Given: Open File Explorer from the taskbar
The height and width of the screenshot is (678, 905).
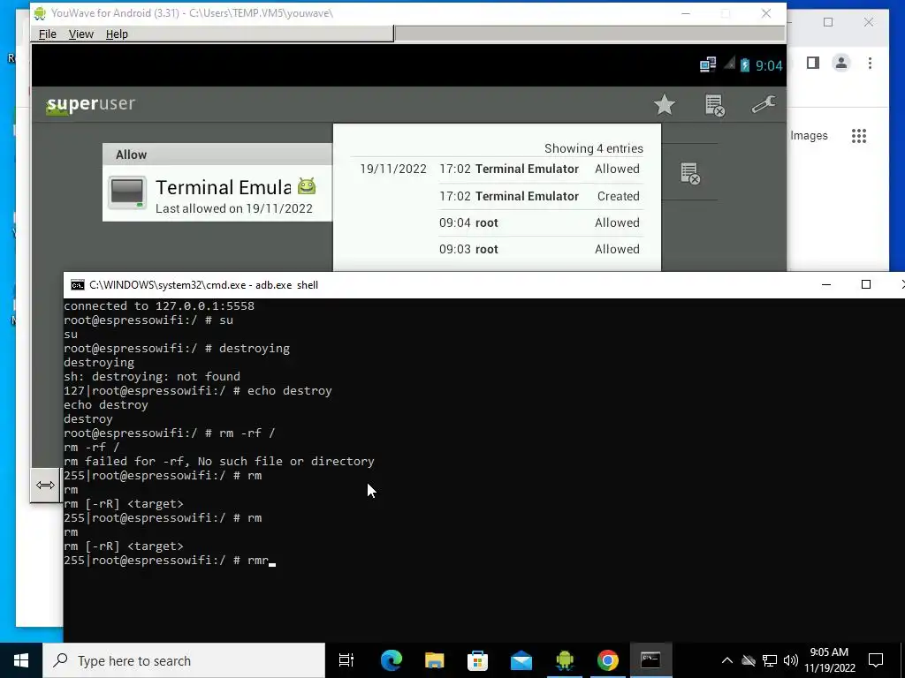Looking at the screenshot, I should (435, 660).
